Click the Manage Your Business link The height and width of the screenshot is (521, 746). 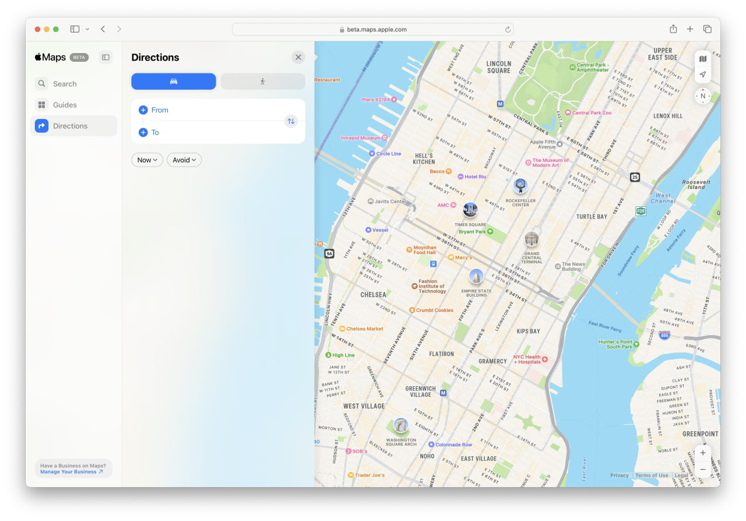click(71, 472)
